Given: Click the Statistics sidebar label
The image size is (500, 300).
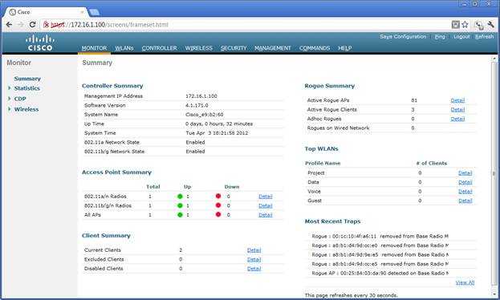Looking at the screenshot, I should [27, 88].
